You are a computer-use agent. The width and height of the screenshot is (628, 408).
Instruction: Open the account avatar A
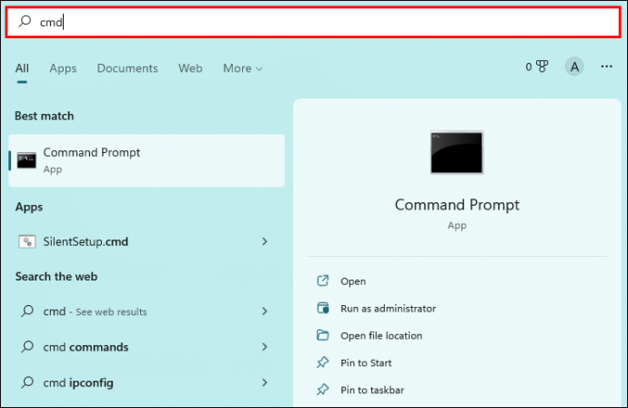pos(574,66)
